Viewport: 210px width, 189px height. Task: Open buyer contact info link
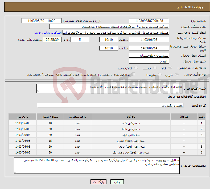point(47,33)
